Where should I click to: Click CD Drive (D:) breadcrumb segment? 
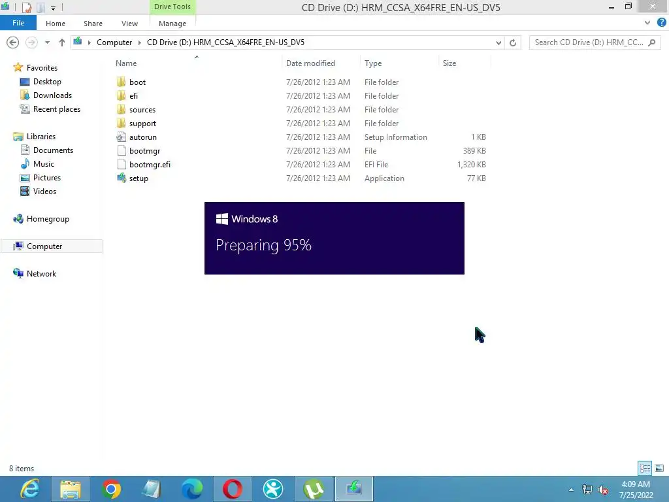tap(225, 42)
